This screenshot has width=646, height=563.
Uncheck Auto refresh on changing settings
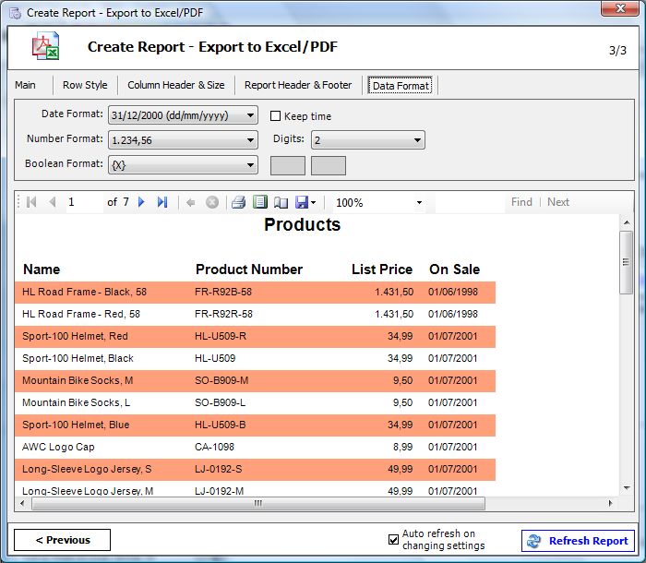393,539
